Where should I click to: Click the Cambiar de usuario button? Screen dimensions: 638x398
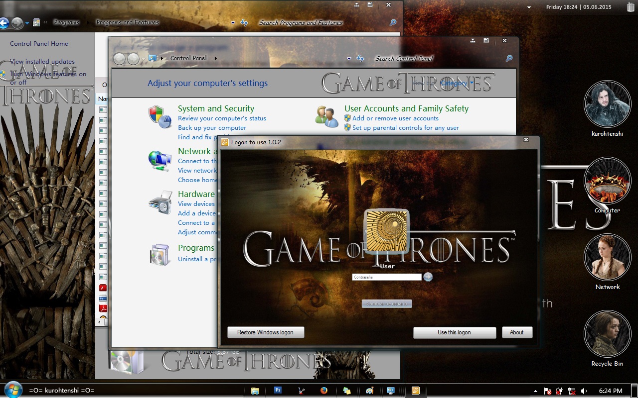387,303
